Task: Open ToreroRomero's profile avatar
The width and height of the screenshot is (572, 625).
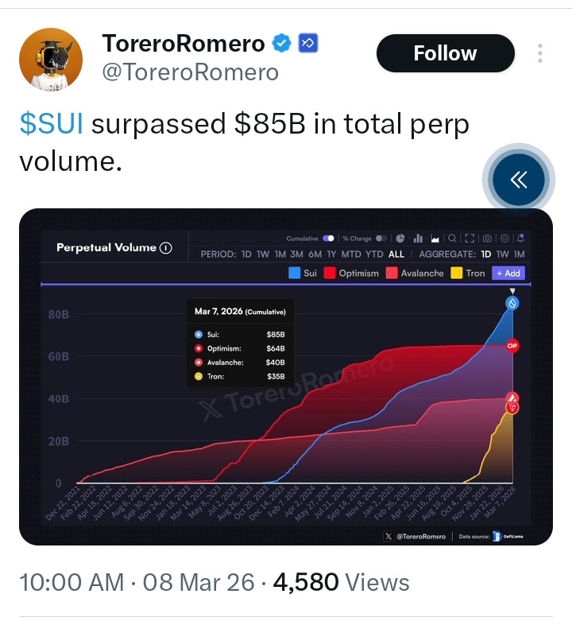Action: [51, 60]
